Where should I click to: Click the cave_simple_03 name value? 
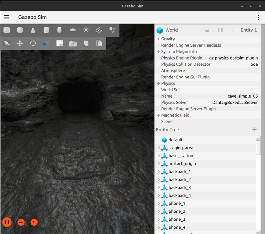(x=243, y=96)
